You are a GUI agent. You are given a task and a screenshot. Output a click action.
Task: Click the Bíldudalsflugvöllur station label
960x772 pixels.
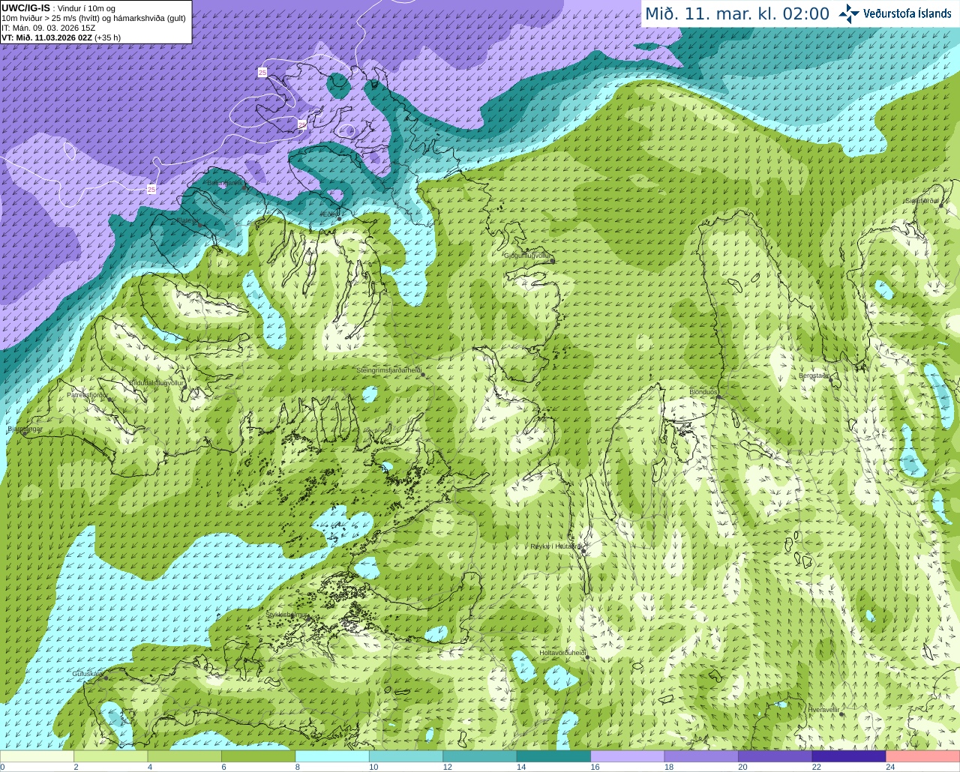(x=157, y=382)
